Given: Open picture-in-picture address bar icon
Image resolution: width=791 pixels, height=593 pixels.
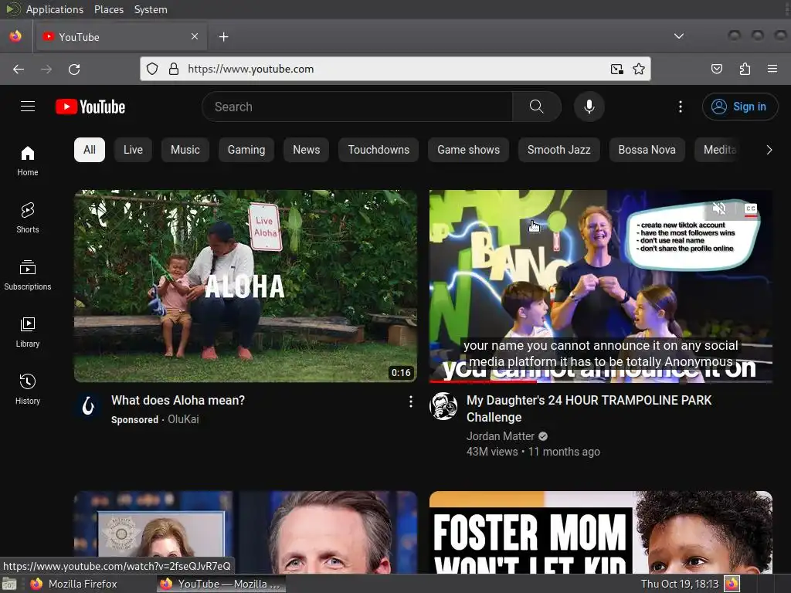Looking at the screenshot, I should pyautogui.click(x=617, y=69).
